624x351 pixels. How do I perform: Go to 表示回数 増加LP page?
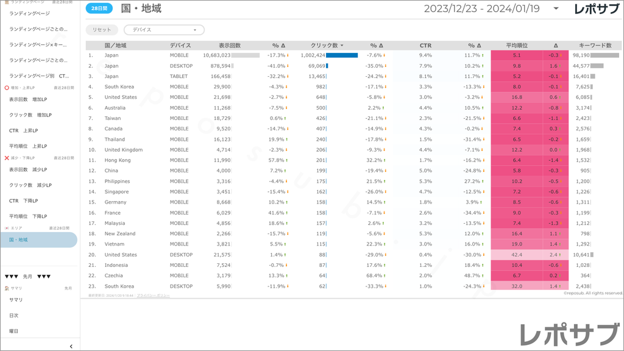[30, 99]
